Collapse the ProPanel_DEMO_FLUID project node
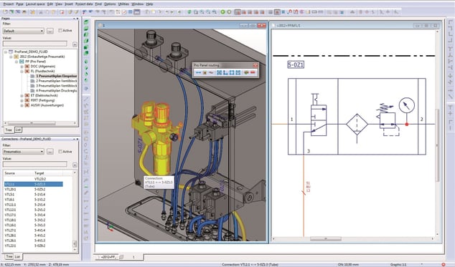The image size is (455, 267). tap(6, 52)
